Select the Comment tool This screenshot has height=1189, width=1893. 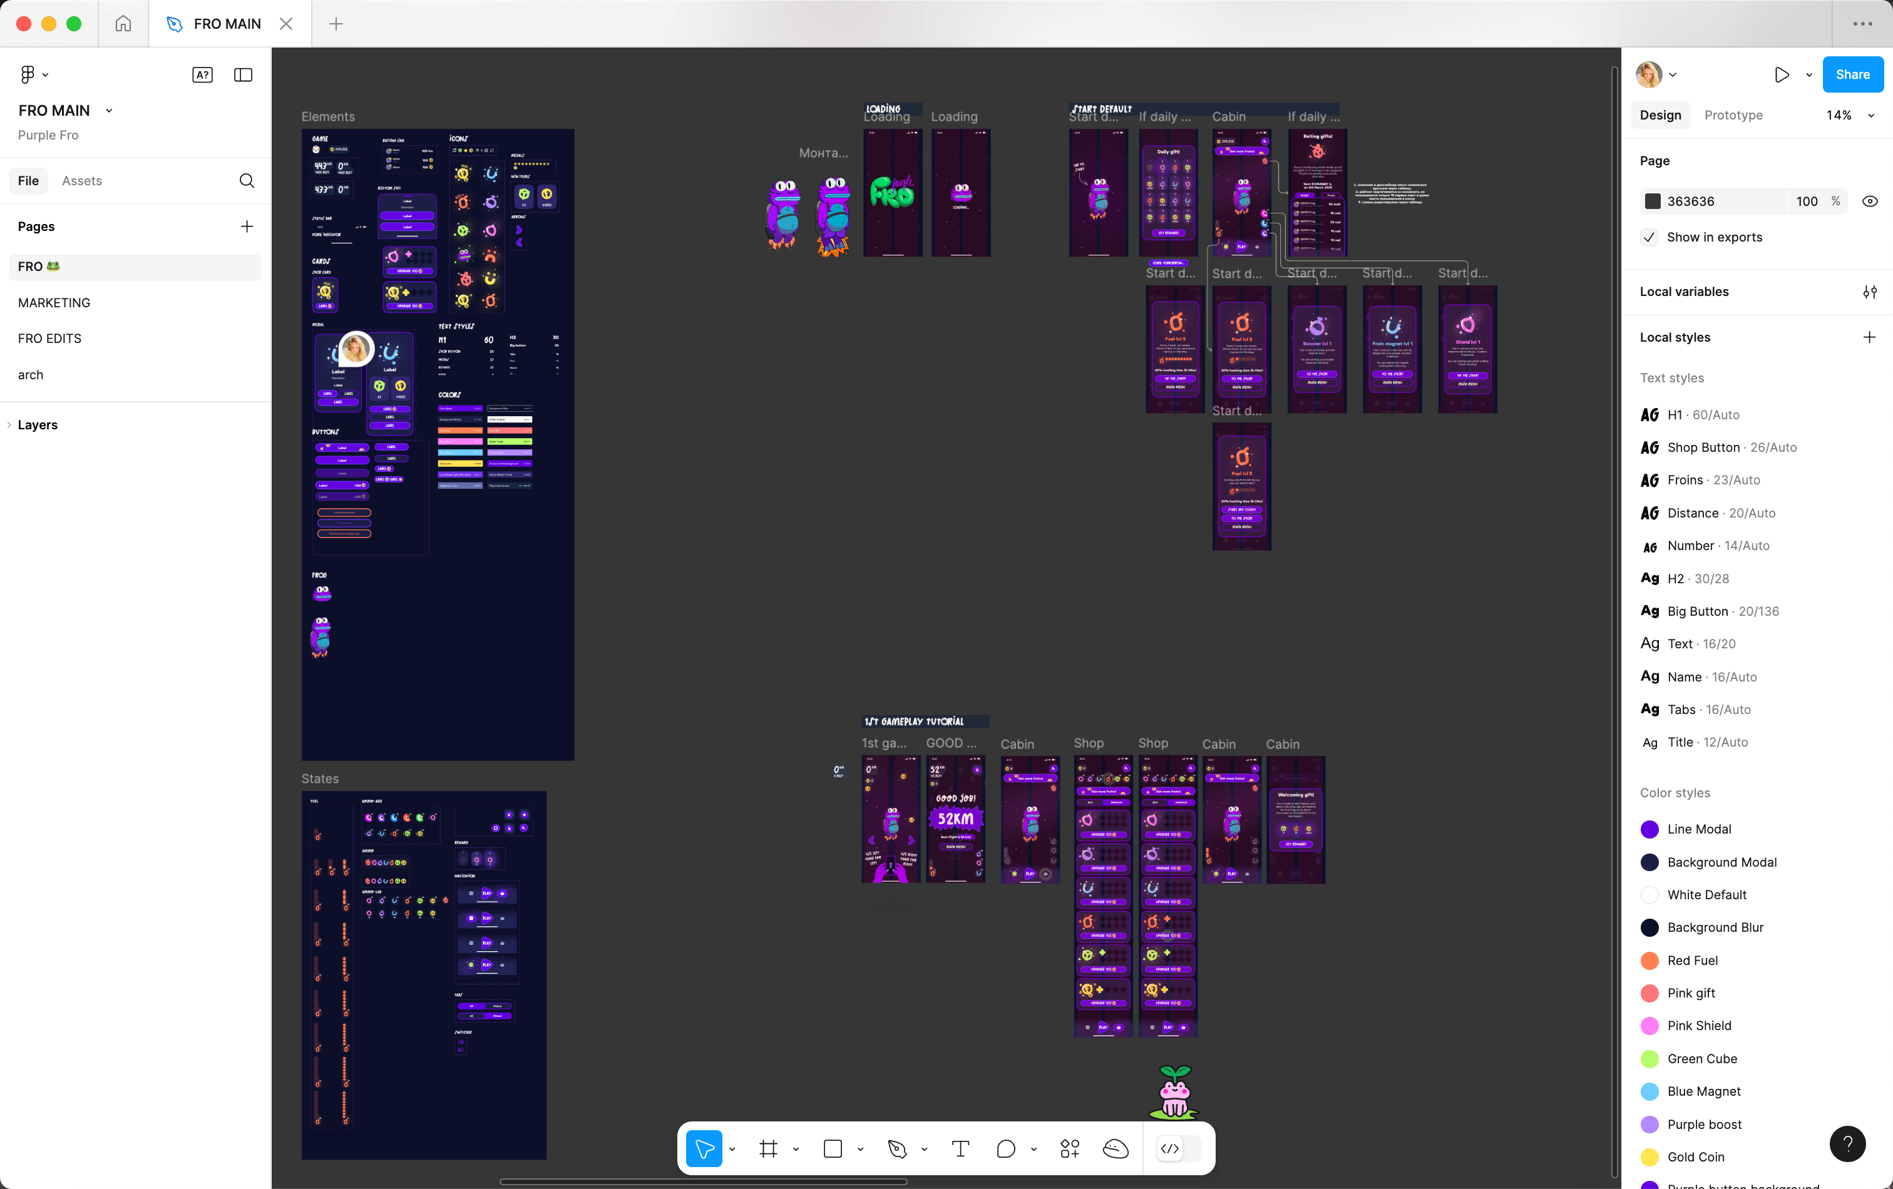pos(1005,1149)
